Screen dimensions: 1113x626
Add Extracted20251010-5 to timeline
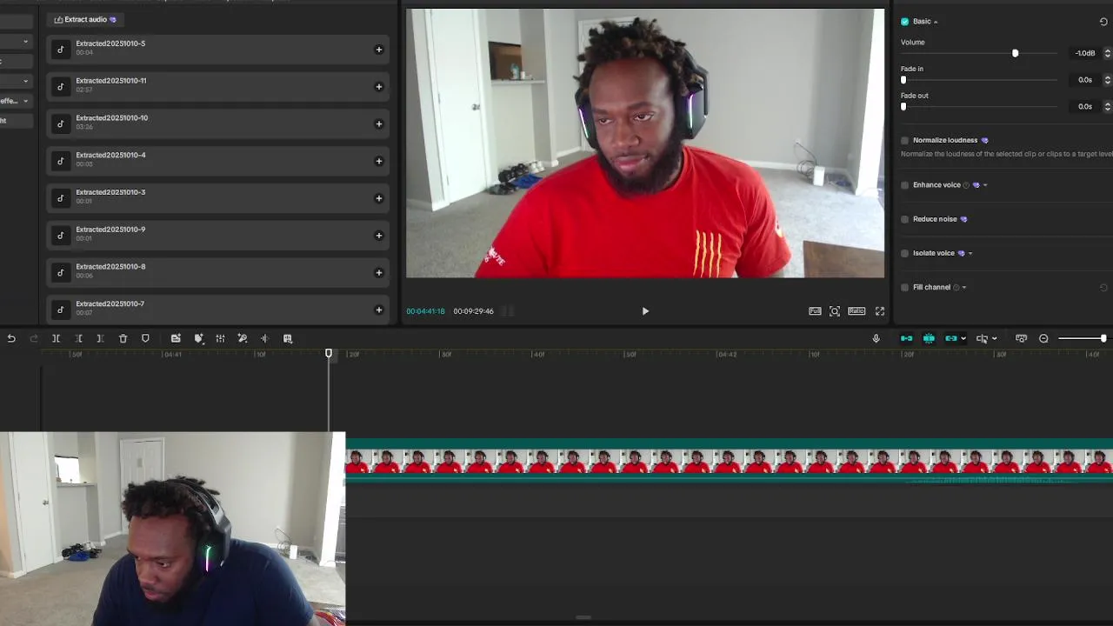378,50
